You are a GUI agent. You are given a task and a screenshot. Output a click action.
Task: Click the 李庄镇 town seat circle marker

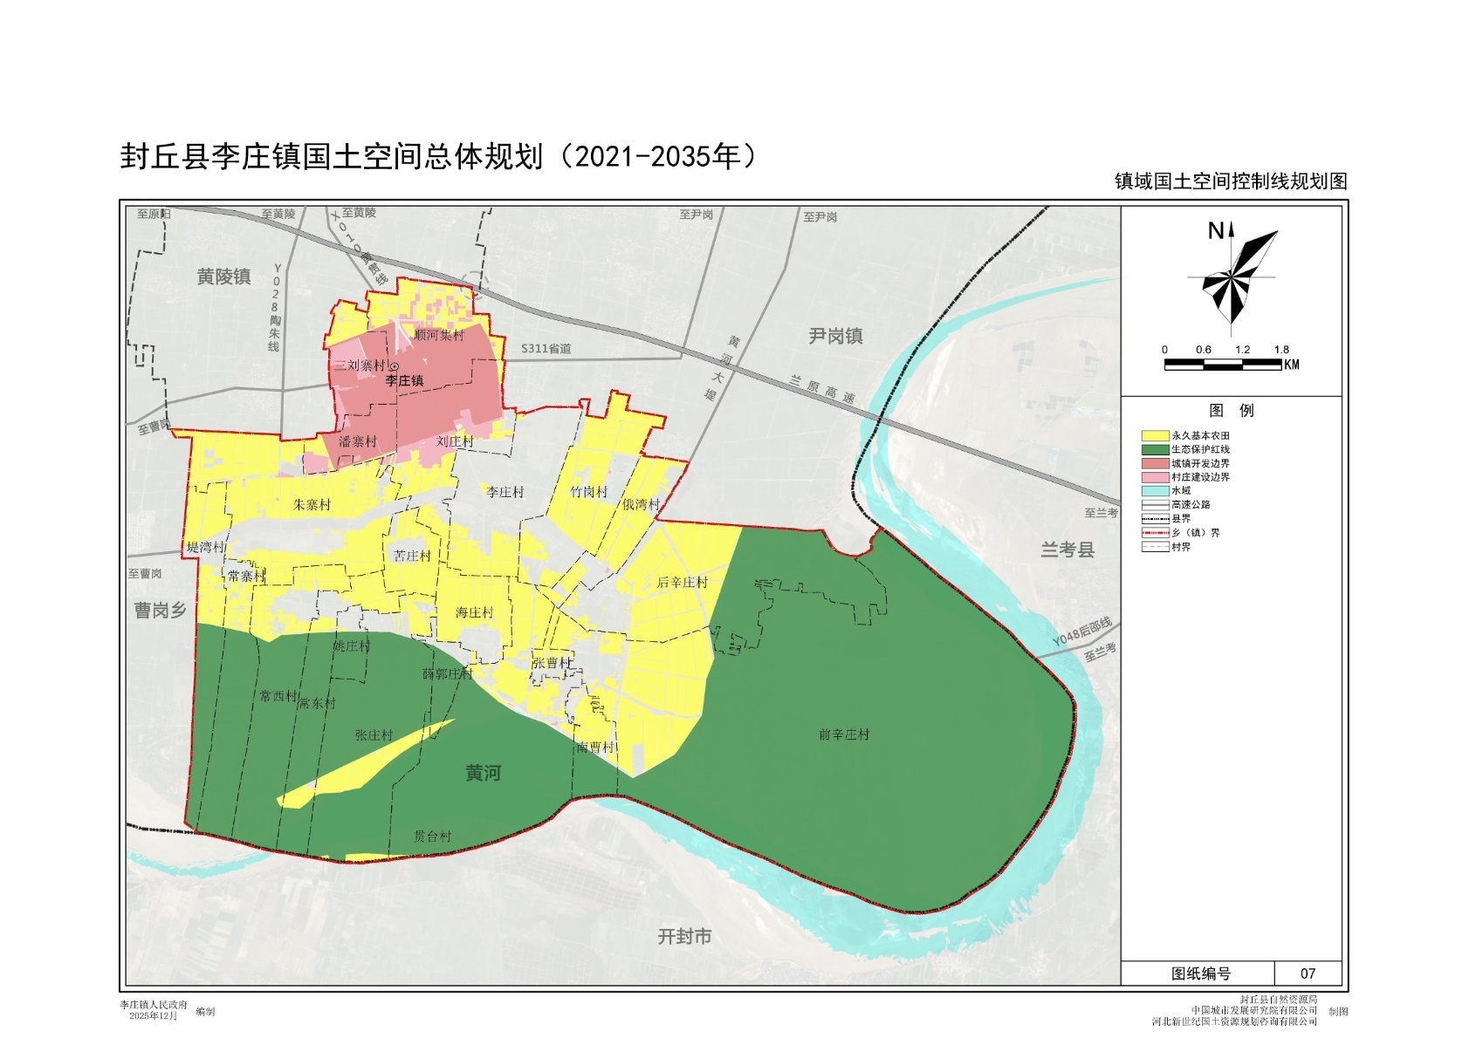(394, 367)
